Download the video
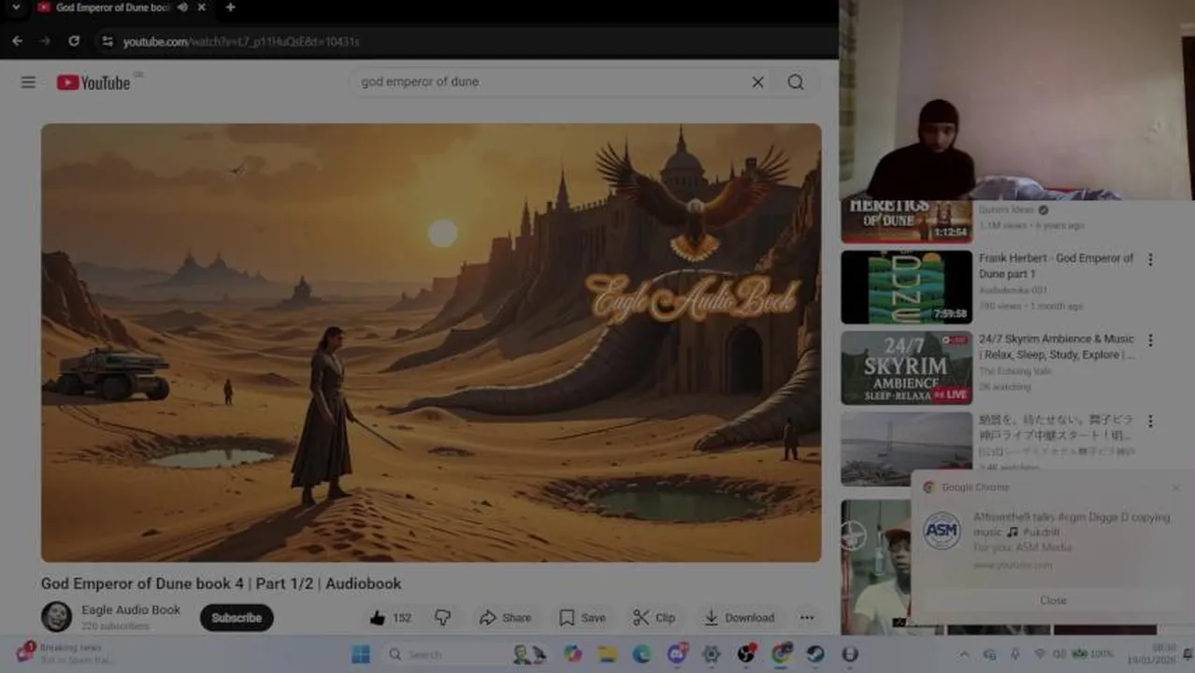This screenshot has width=1195, height=673. point(739,618)
